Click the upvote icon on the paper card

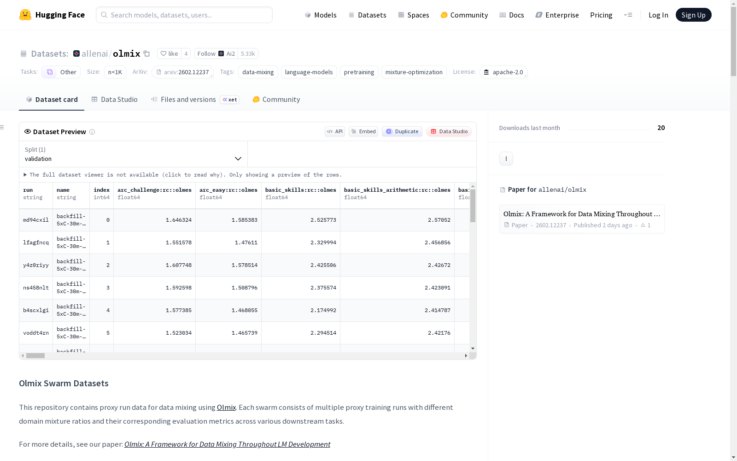point(643,225)
